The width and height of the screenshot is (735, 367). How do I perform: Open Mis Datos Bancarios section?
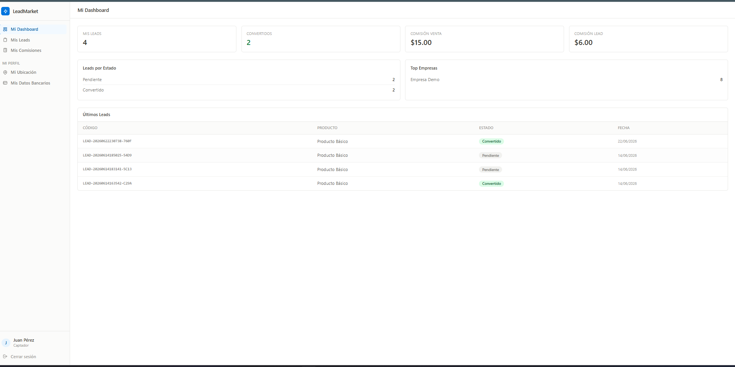coord(33,83)
